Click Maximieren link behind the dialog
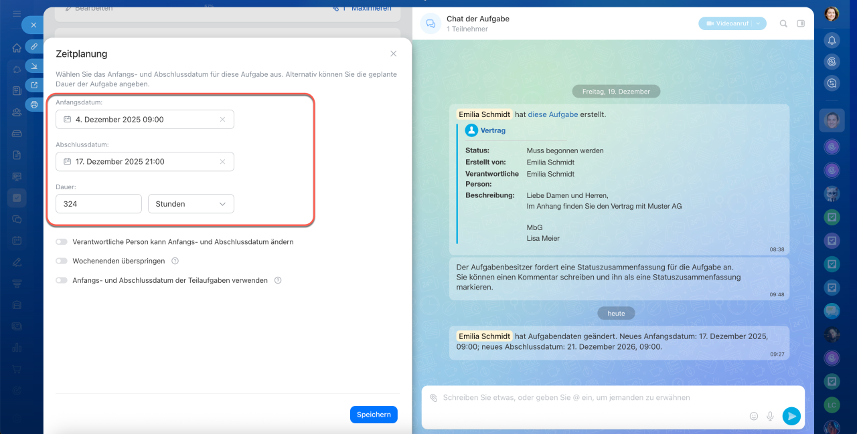The image size is (857, 434). 371,8
